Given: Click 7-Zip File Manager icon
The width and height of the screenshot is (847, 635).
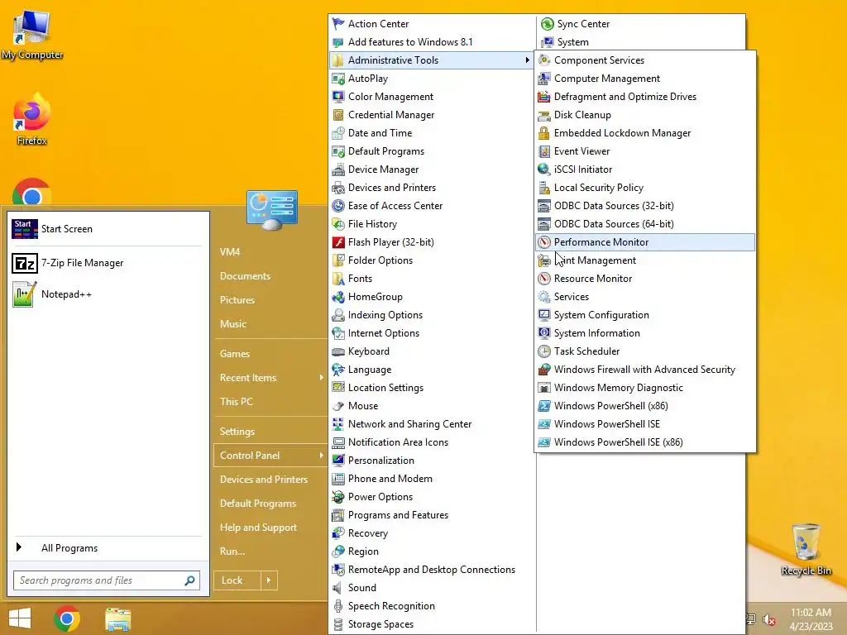Looking at the screenshot, I should click(x=25, y=263).
